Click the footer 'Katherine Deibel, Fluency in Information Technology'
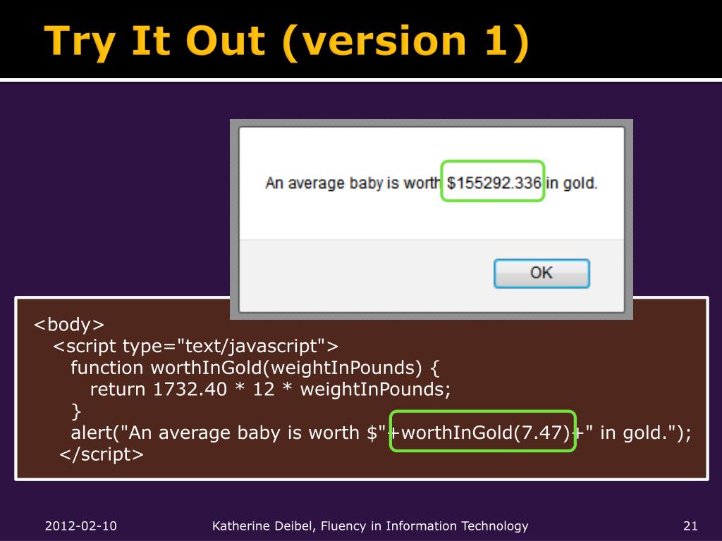 (x=370, y=526)
